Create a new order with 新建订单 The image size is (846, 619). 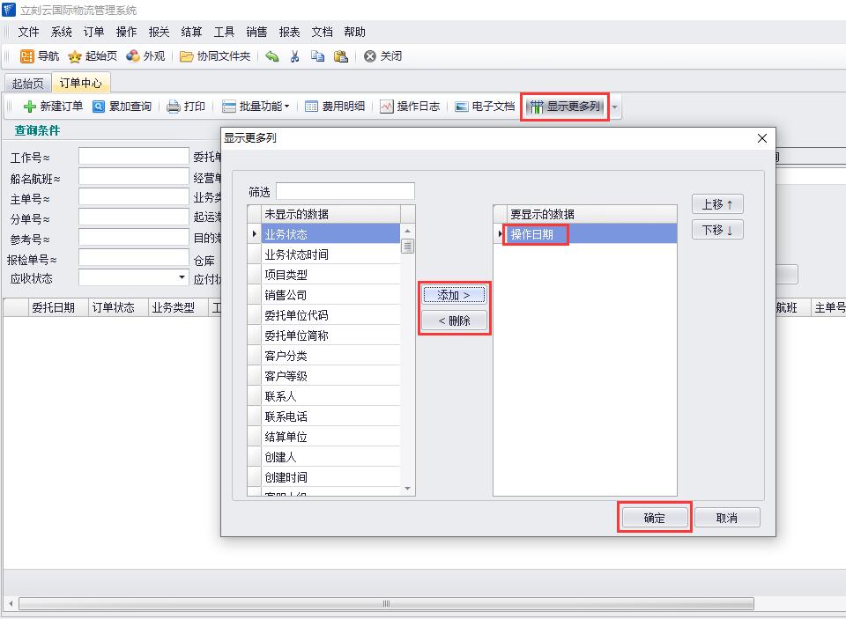click(x=53, y=107)
